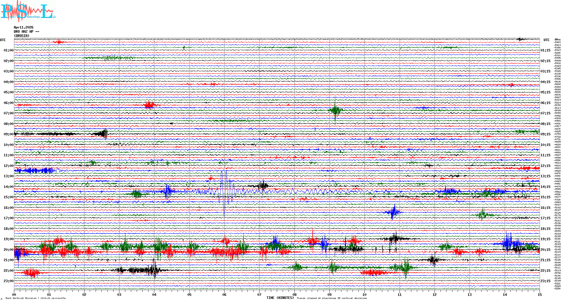
Task: Click the Traces clipped footnote text
Action: tap(332, 298)
